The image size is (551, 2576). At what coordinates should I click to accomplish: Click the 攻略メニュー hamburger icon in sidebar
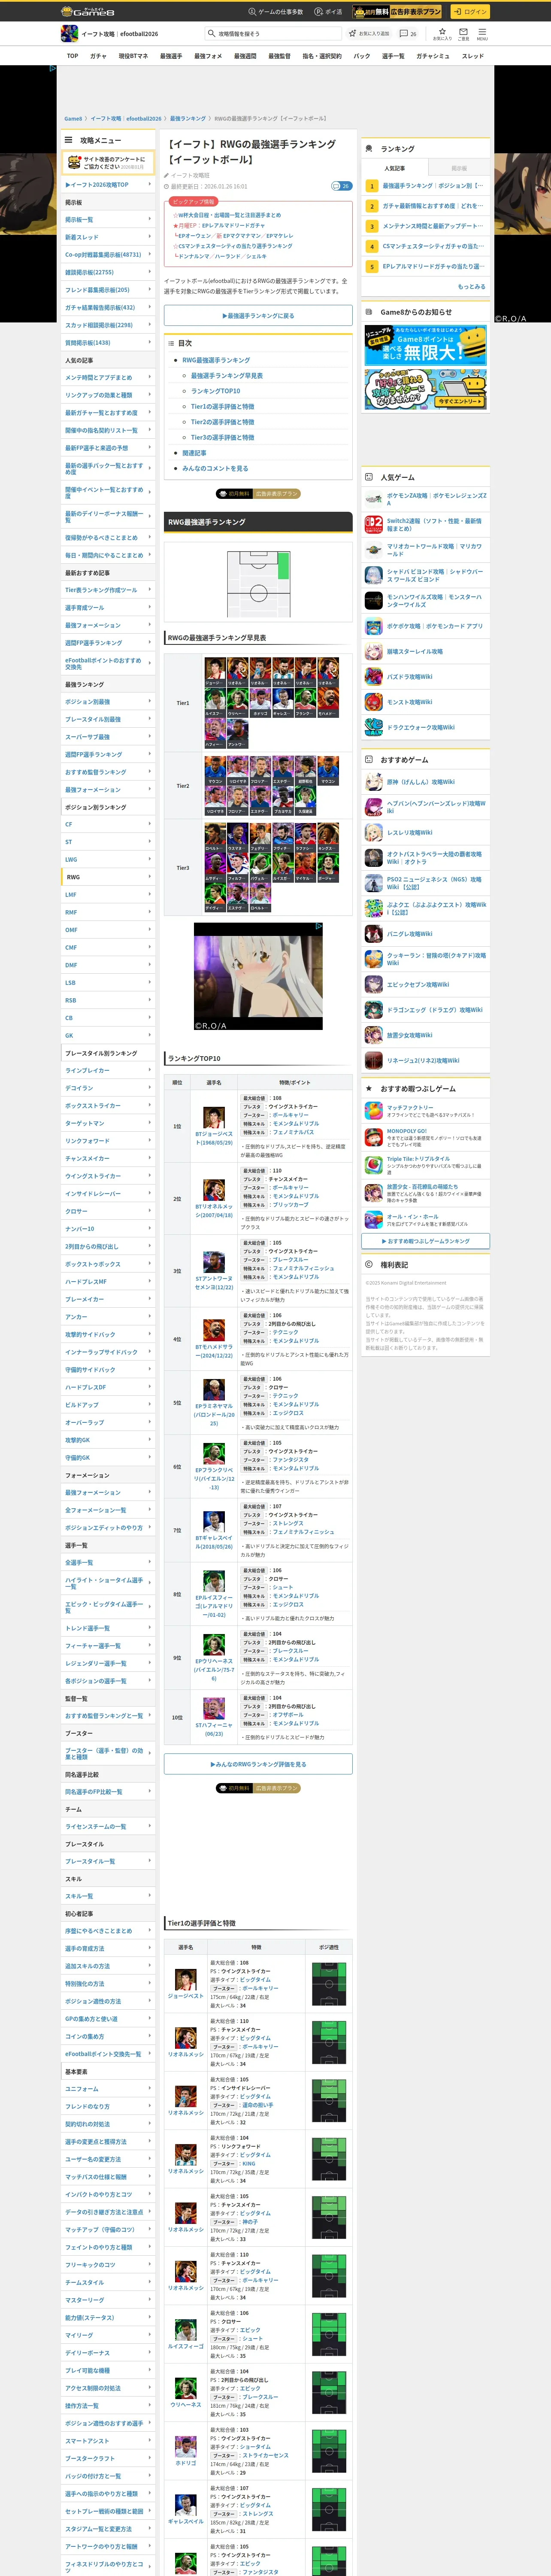[69, 140]
